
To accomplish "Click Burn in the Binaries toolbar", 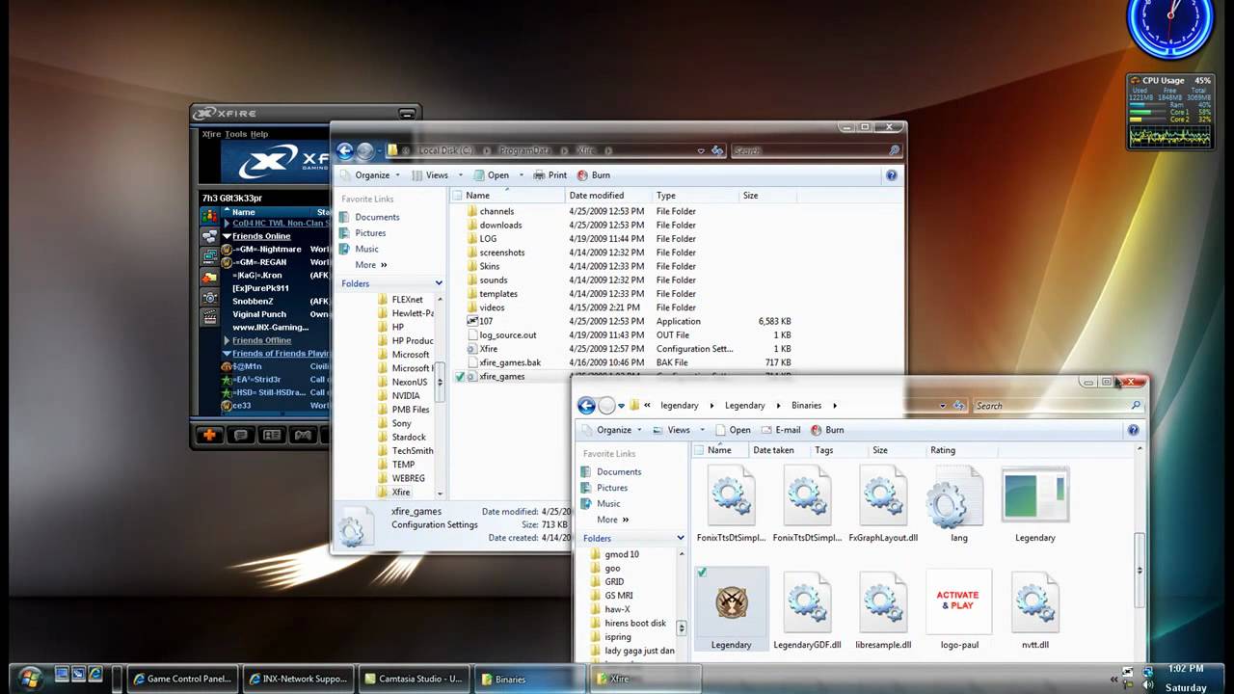I will (x=827, y=430).
